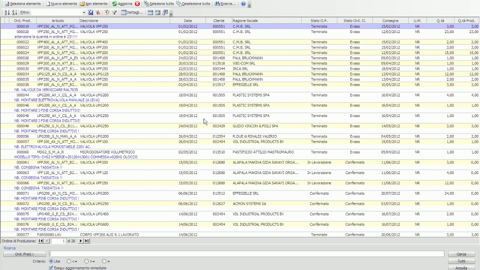Image resolution: width=480 pixels, height=270 pixels.
Task: Sort by the Ragione Sociale column header
Action: pyautogui.click(x=267, y=21)
